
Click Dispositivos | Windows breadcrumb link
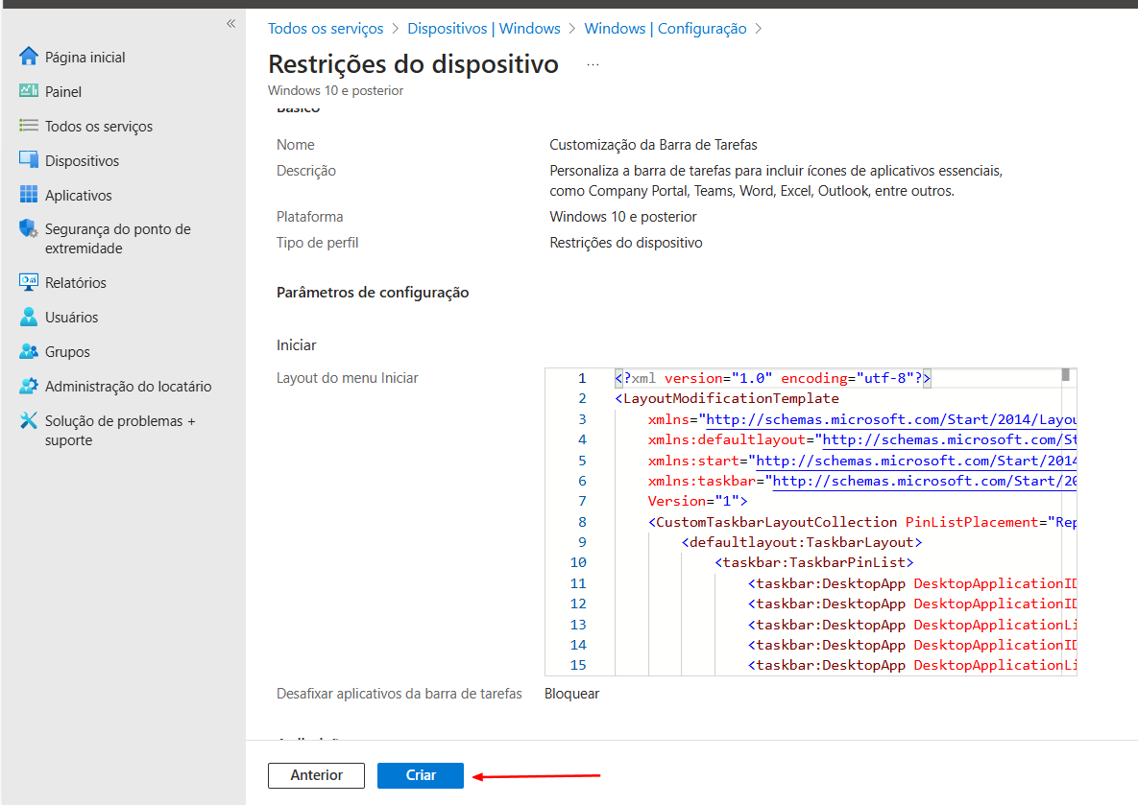pyautogui.click(x=483, y=28)
